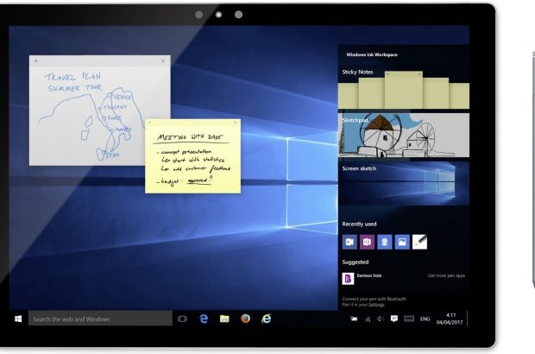The image size is (535, 354).
Task: Click the Show desktop sliver
Action: click(x=467, y=319)
